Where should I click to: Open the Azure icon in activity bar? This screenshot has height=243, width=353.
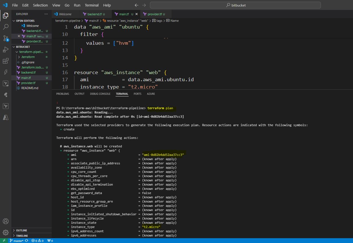(5, 117)
